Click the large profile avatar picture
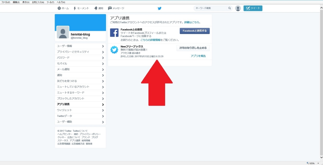This screenshot has height=165, width=323. click(x=63, y=32)
